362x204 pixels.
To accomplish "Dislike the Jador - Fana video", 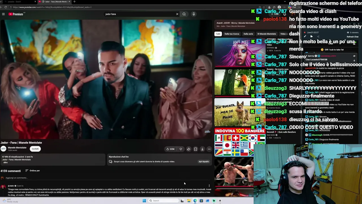I will [x=181, y=149].
